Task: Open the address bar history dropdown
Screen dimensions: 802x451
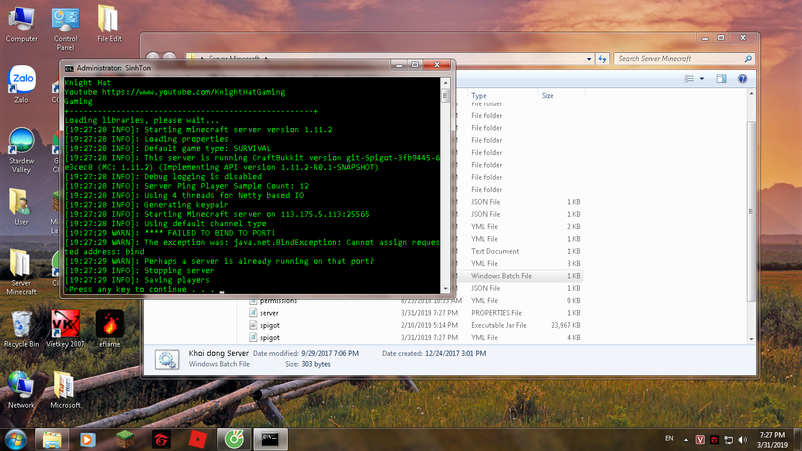Action: pos(589,59)
